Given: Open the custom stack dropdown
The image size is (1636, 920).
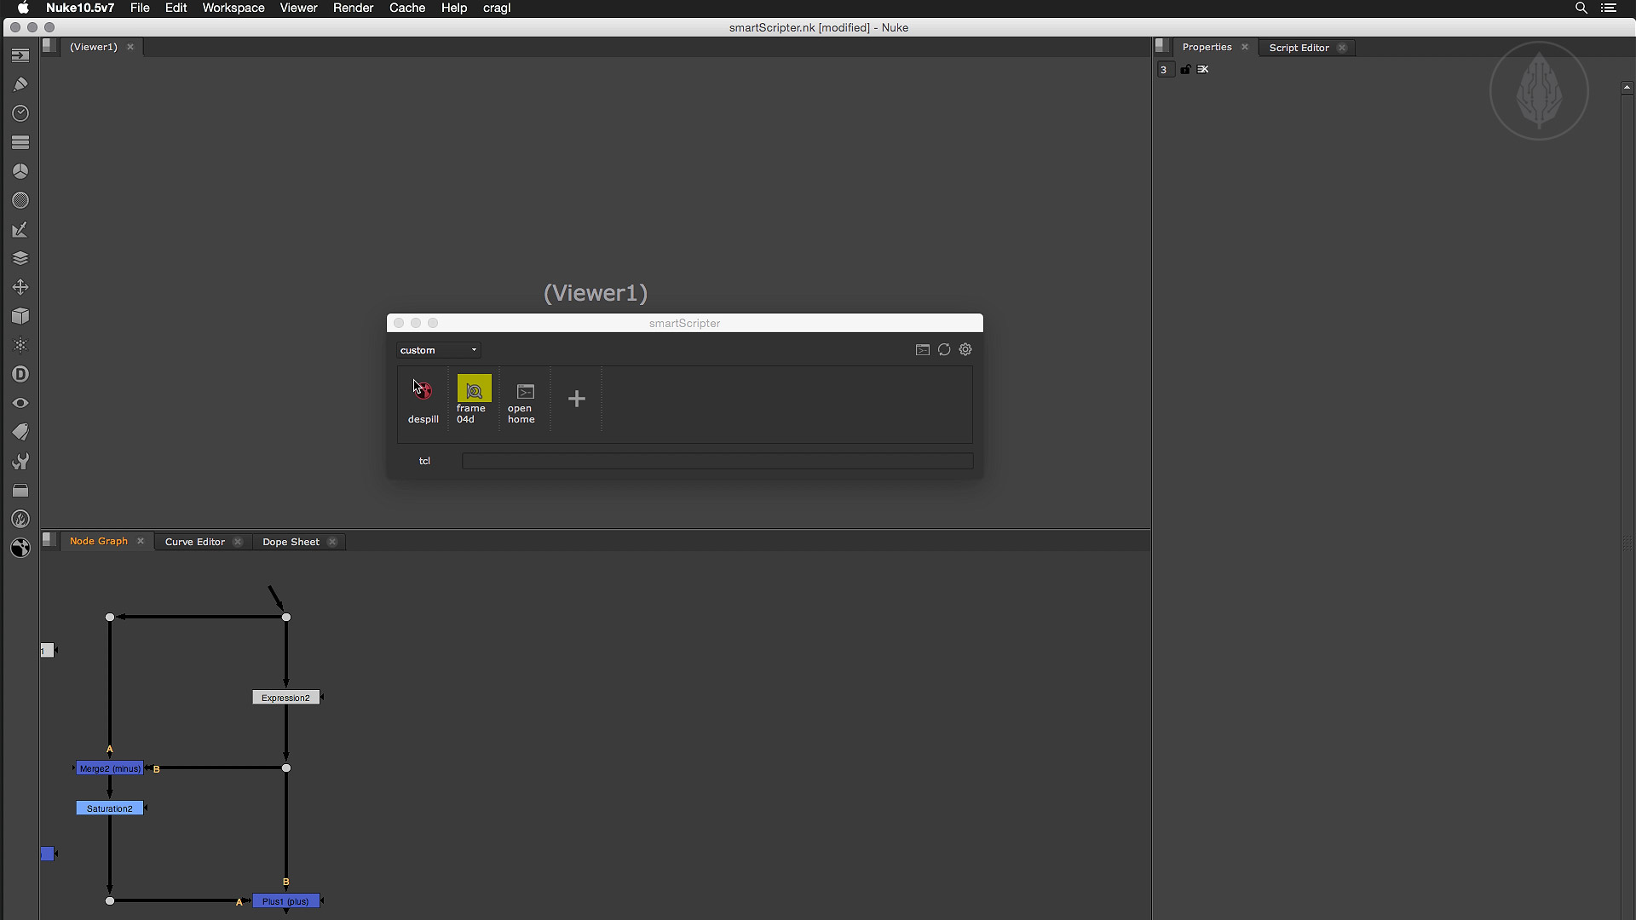Looking at the screenshot, I should pyautogui.click(x=438, y=350).
